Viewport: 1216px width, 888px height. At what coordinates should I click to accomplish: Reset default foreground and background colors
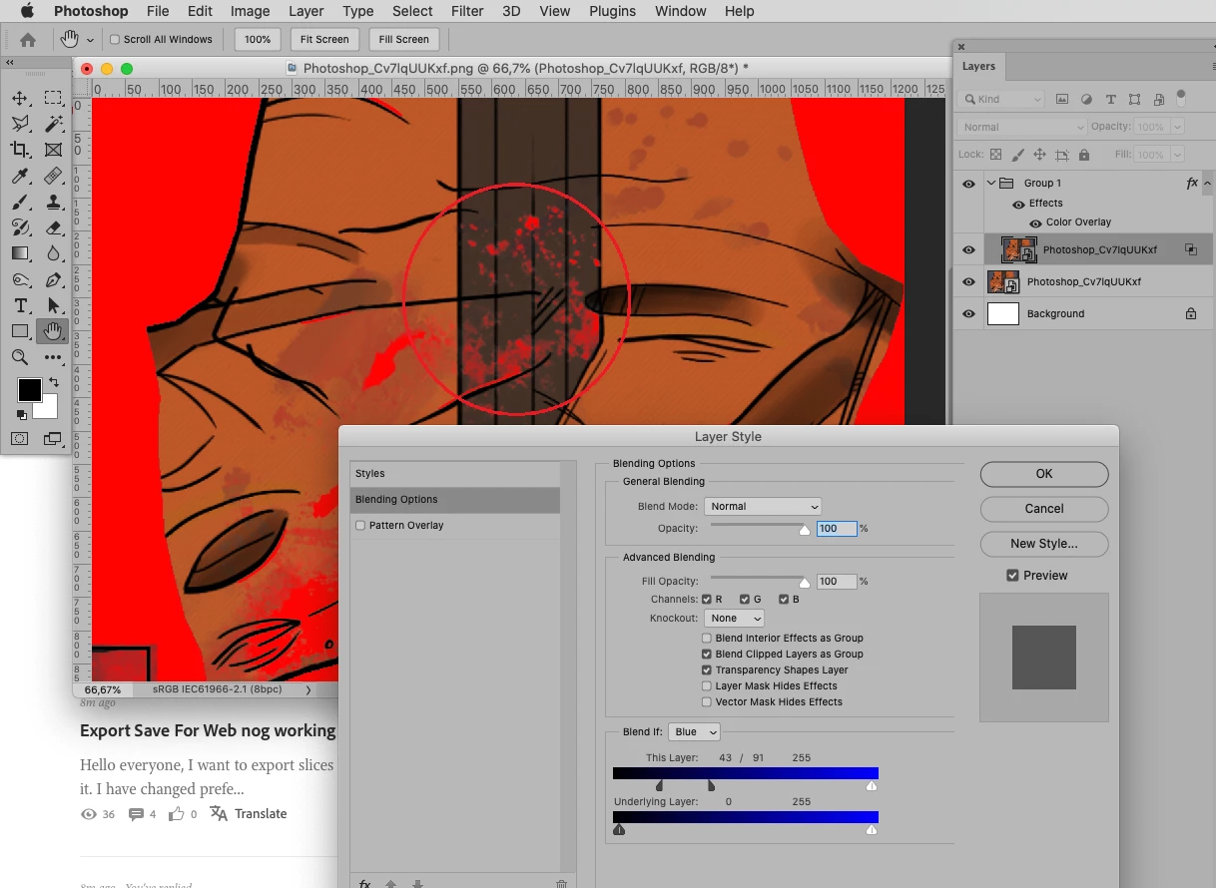coord(21,414)
